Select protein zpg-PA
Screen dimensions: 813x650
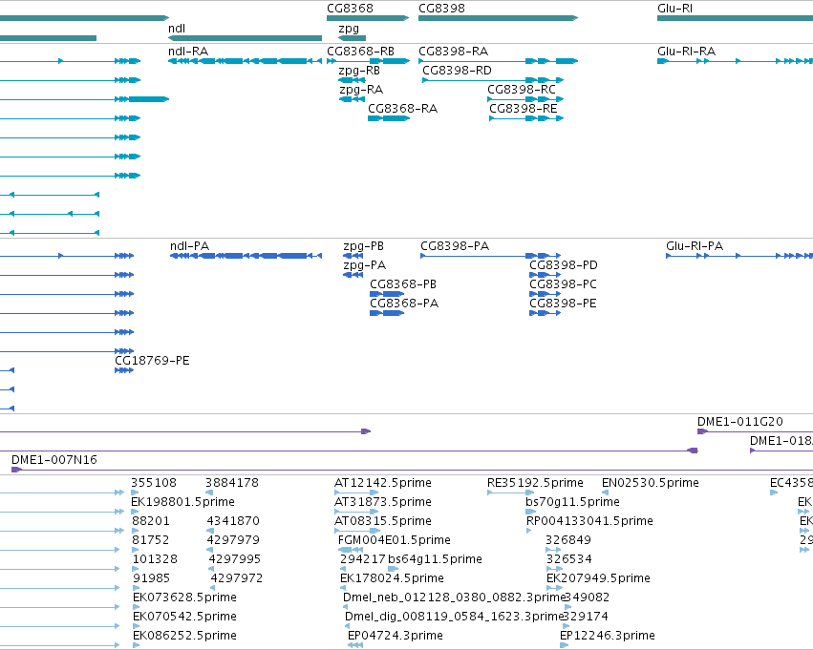[353, 275]
